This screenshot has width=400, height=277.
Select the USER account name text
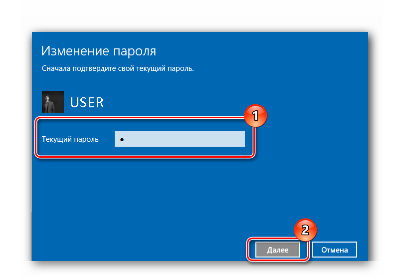(87, 102)
